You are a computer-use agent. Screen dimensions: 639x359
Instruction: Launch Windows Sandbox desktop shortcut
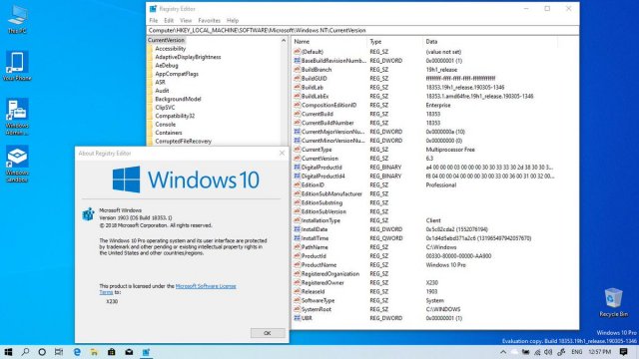[x=17, y=164]
